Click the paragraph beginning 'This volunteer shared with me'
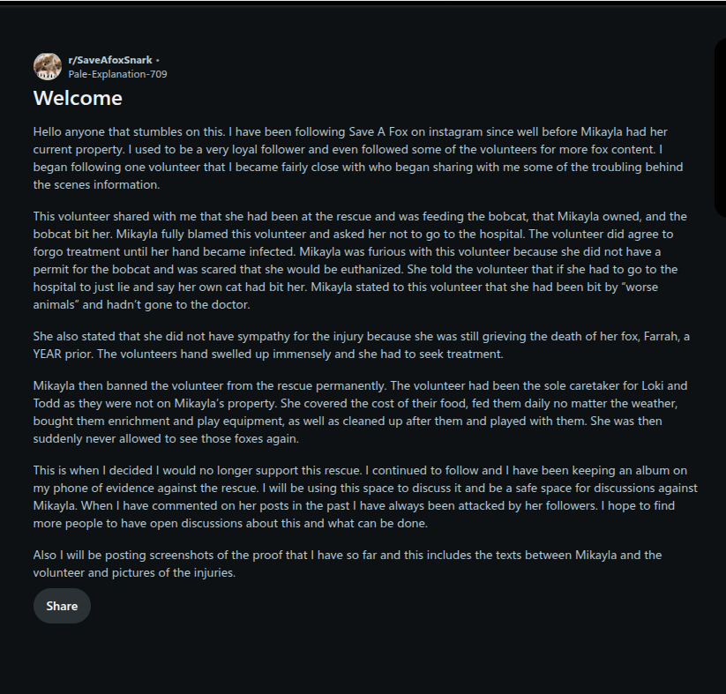The height and width of the screenshot is (694, 726). [x=360, y=260]
